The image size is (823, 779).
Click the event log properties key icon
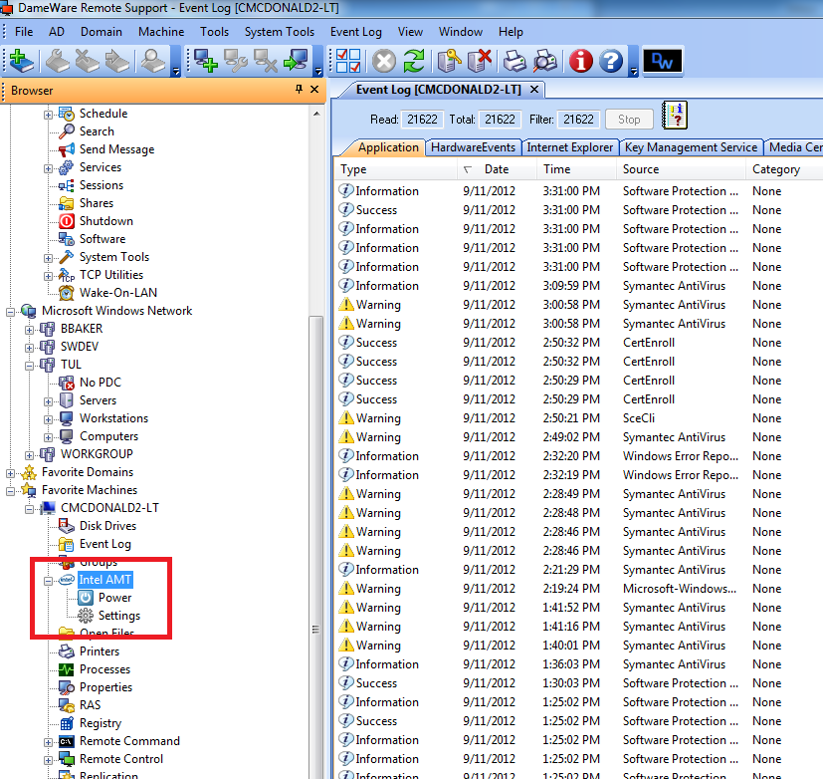click(x=449, y=61)
